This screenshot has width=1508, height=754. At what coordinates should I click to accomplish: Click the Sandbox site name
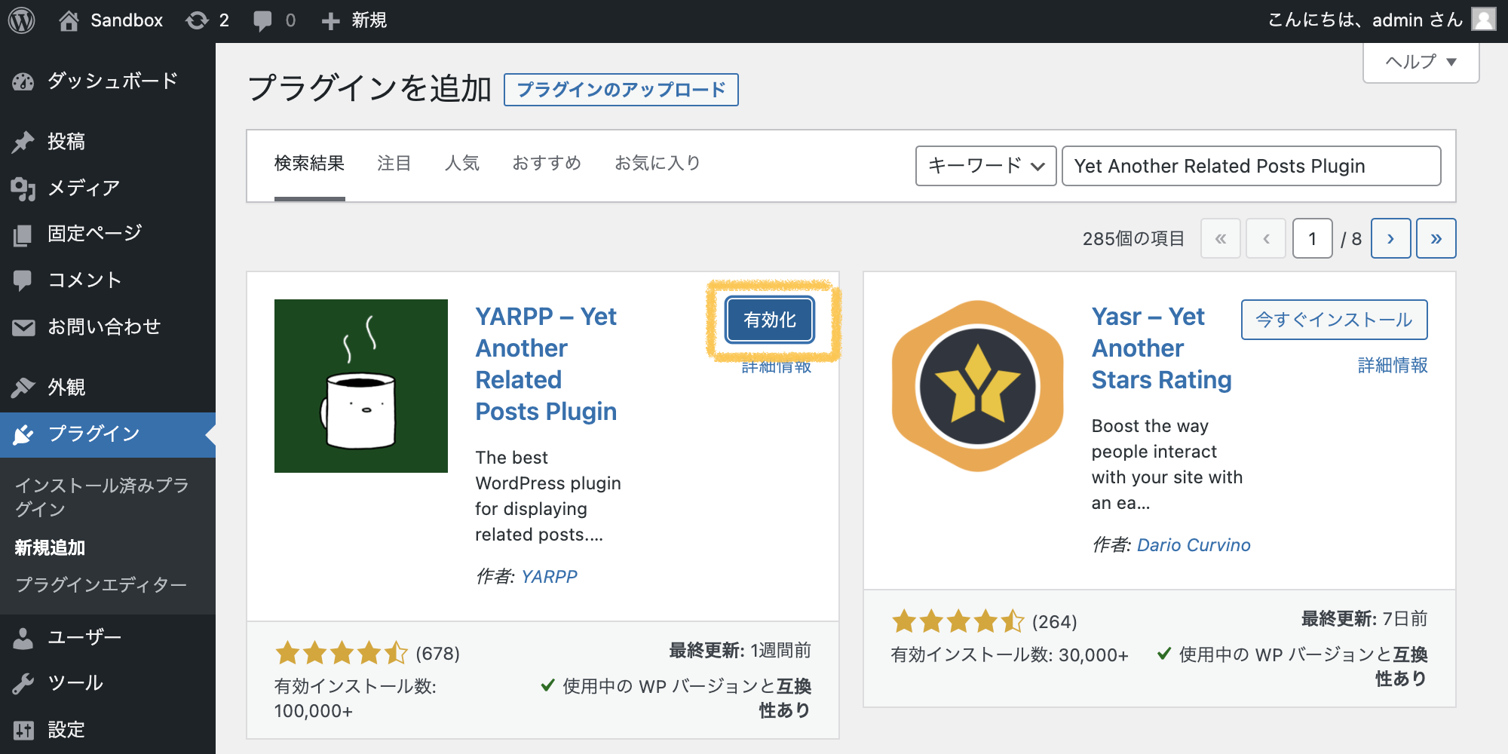(127, 20)
